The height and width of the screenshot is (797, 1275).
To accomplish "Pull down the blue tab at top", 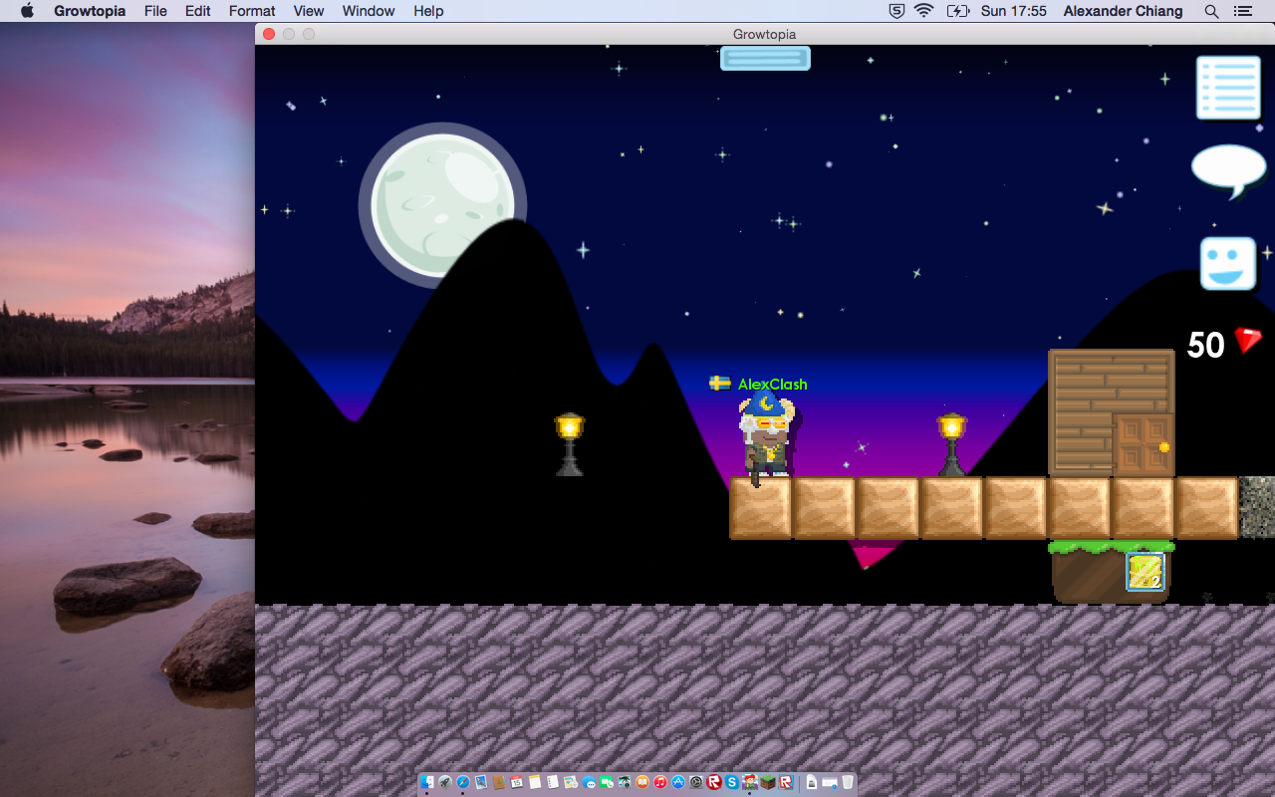I will pyautogui.click(x=765, y=58).
